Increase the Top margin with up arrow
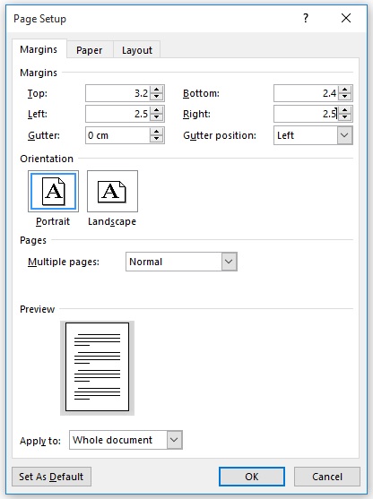This screenshot has width=373, height=499. coord(156,90)
